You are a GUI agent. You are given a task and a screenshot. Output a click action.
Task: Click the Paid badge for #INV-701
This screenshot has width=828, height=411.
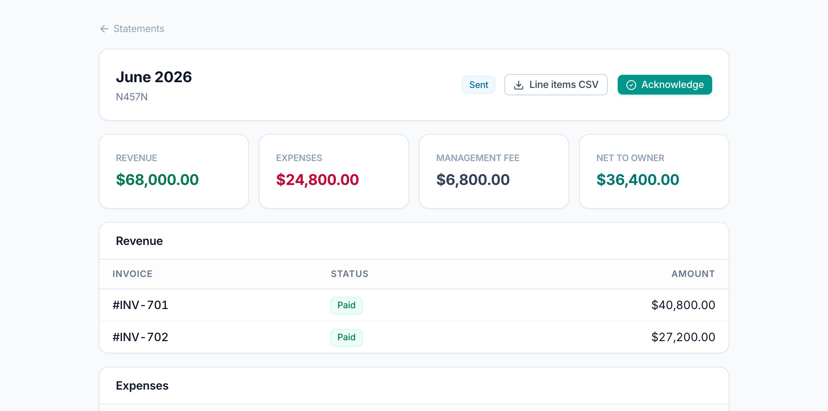point(346,305)
